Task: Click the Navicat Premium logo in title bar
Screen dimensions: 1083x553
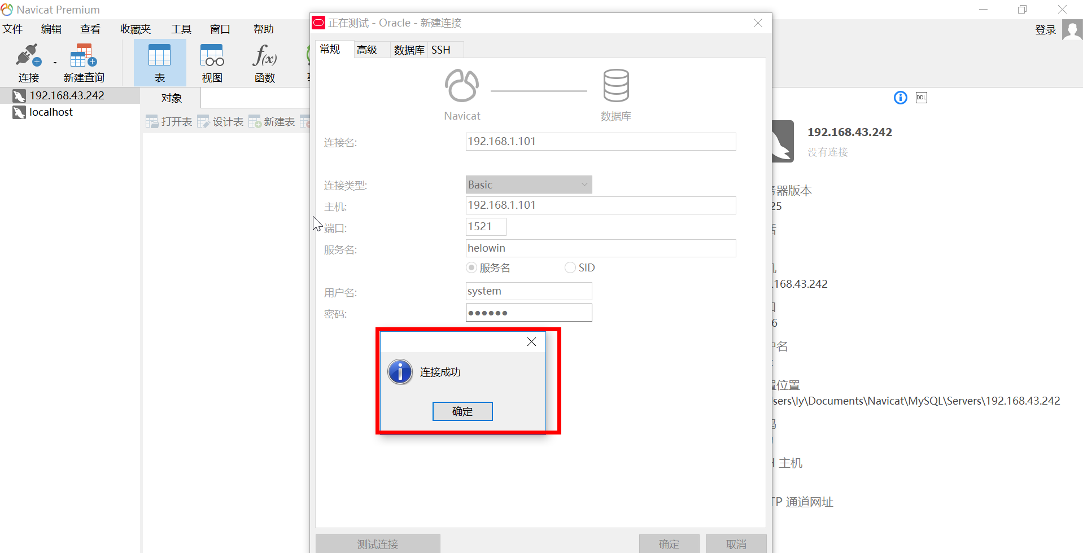Action: [7, 10]
